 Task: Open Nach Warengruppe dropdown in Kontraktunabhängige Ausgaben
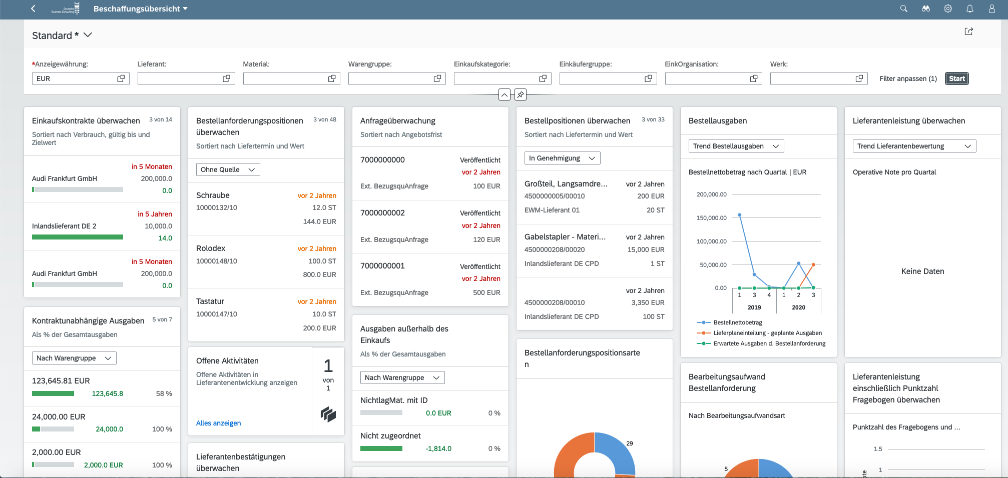74,358
